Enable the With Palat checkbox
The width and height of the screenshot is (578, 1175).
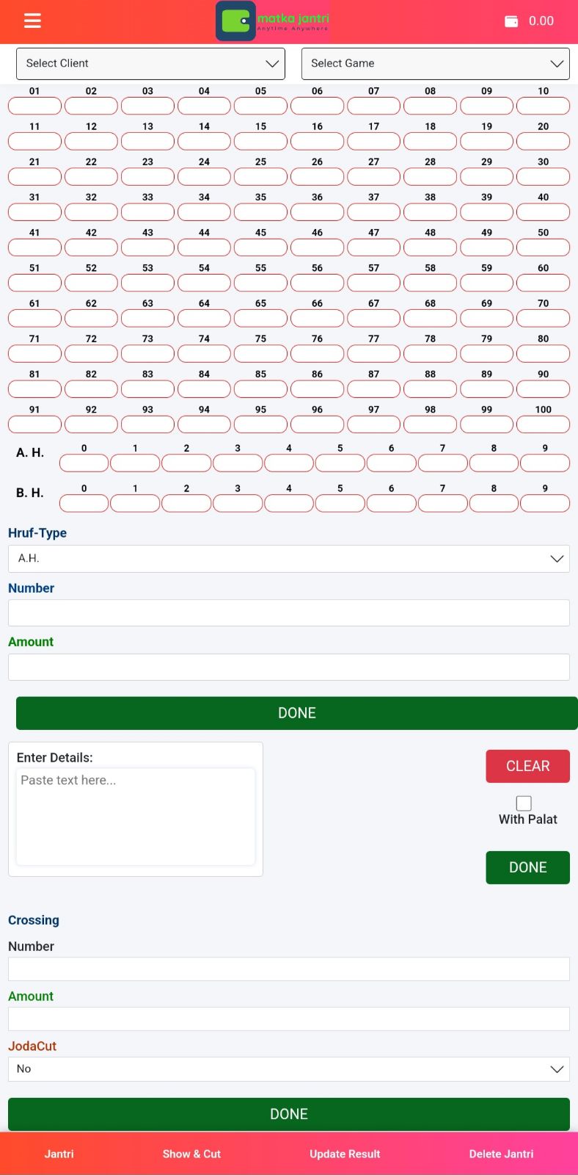pos(524,803)
